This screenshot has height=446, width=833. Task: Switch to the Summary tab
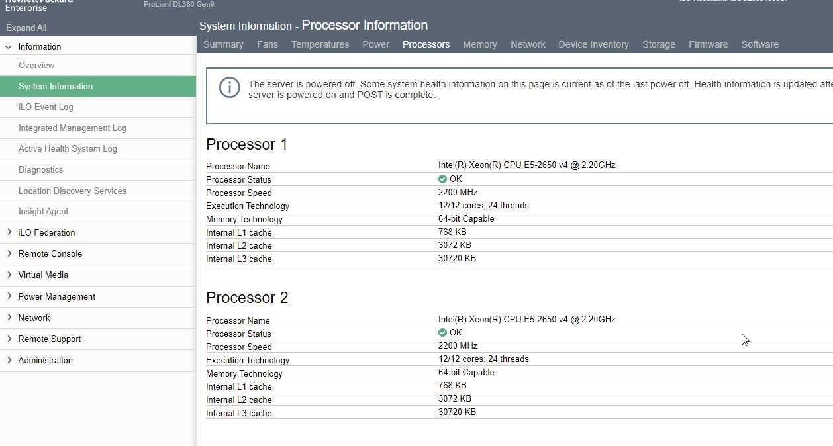point(223,44)
